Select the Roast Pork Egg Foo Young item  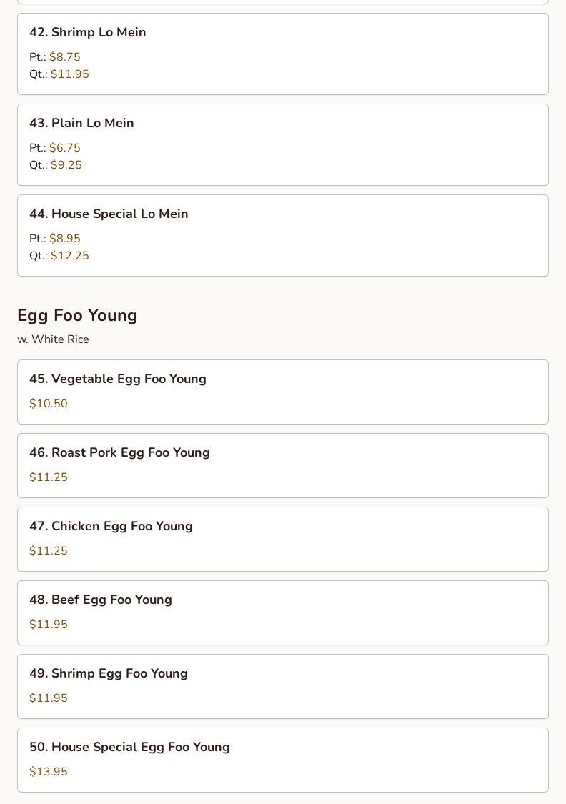coord(119,452)
